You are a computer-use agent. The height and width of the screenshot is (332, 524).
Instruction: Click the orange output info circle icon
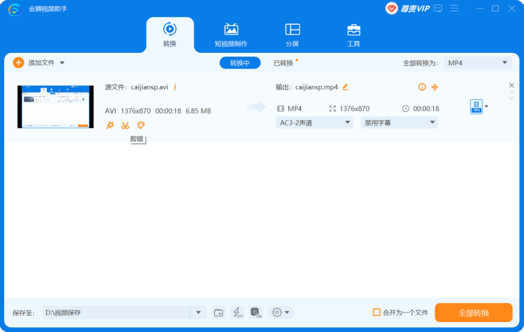pyautogui.click(x=422, y=87)
